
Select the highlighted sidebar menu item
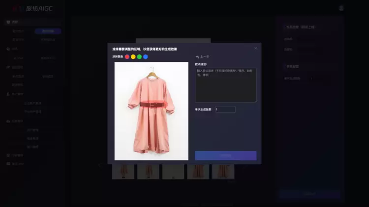tap(48, 31)
